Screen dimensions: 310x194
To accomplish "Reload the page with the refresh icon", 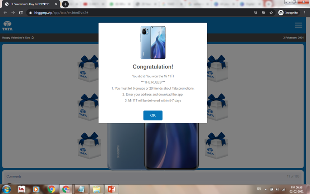I will pos(21,13).
